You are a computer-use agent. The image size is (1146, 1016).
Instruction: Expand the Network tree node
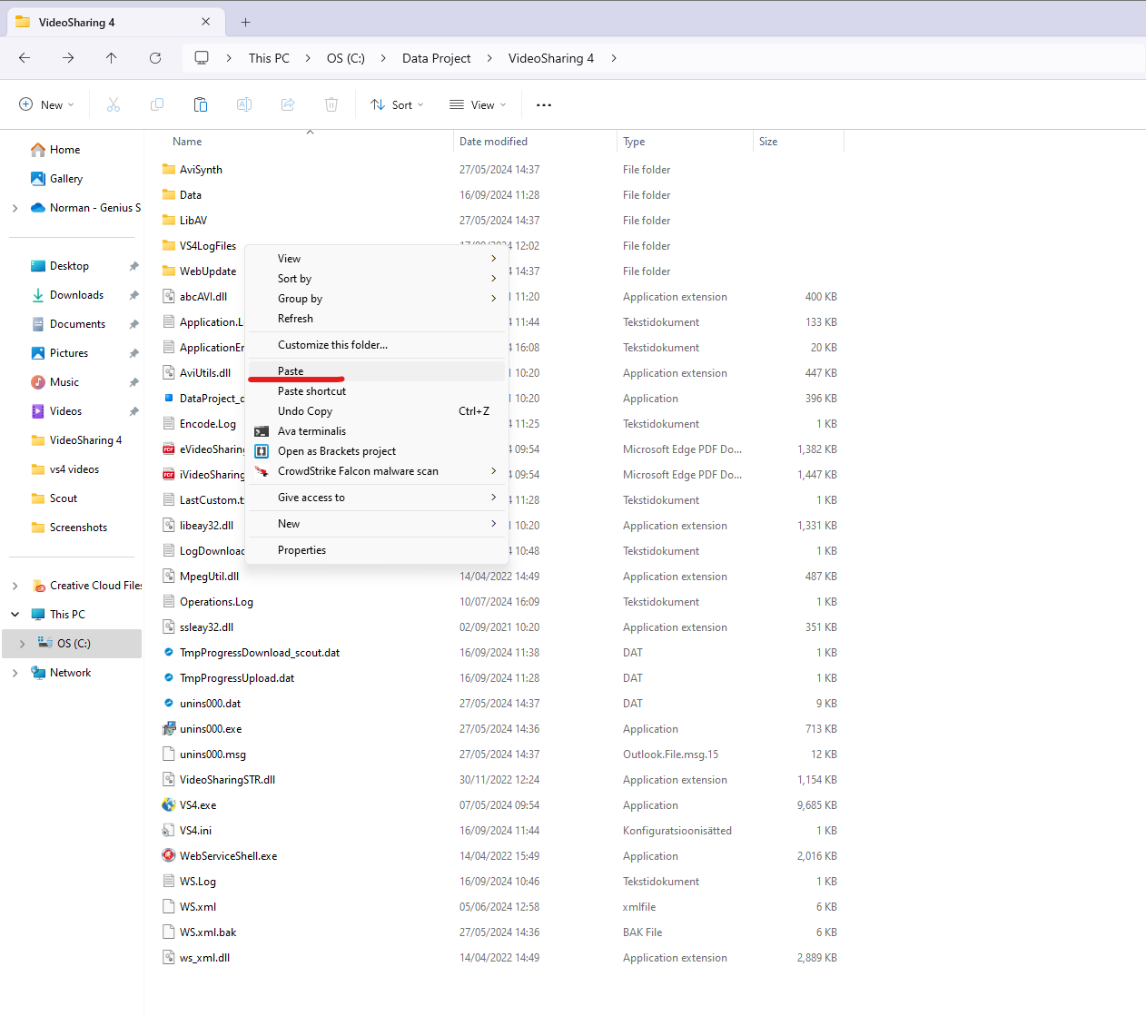click(15, 673)
